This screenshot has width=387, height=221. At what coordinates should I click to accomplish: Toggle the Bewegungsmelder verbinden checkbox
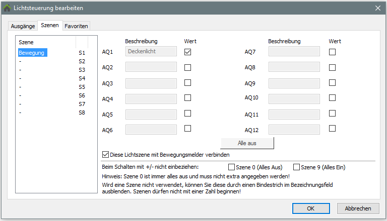coord(106,155)
